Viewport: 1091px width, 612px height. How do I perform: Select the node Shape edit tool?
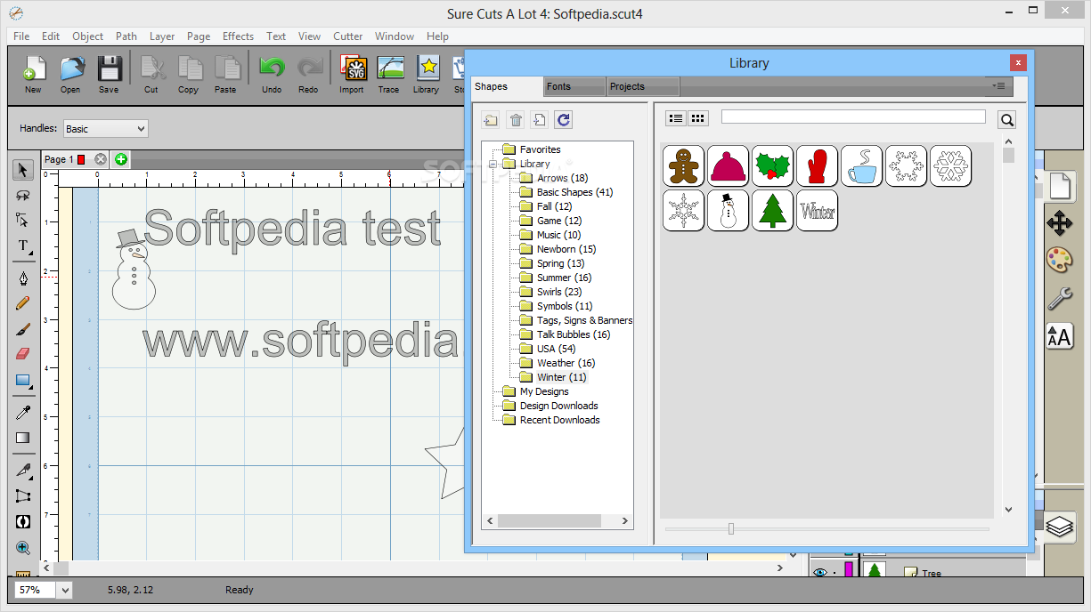click(x=23, y=220)
